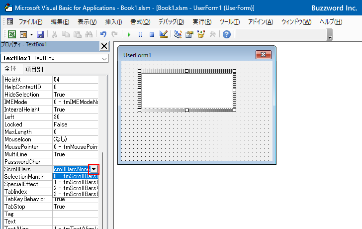The height and width of the screenshot is (229, 362).
Task: Open the Object Browser icon
Action: [201, 34]
